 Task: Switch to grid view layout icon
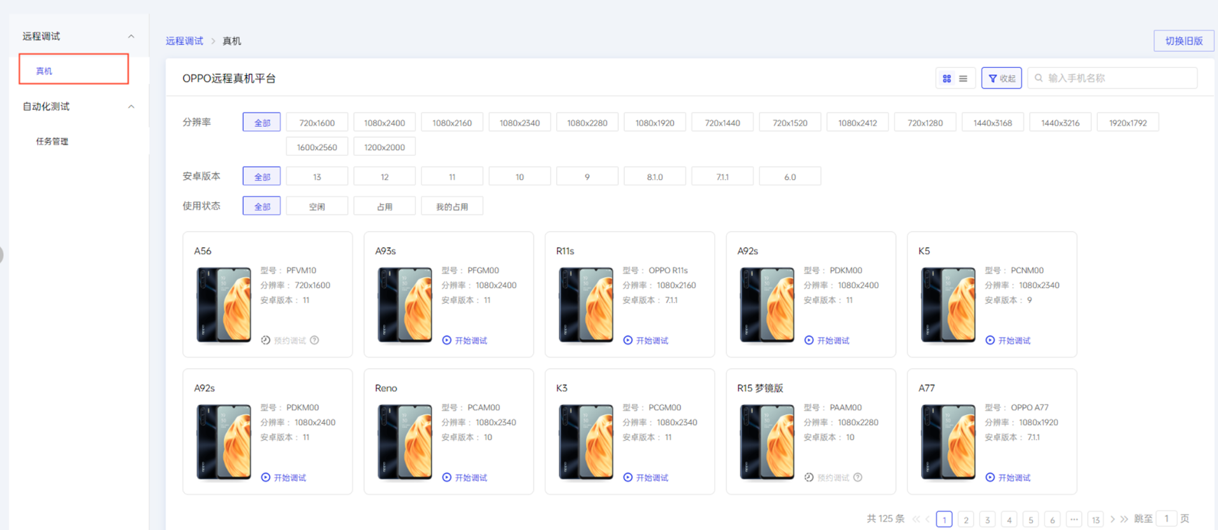pyautogui.click(x=947, y=78)
